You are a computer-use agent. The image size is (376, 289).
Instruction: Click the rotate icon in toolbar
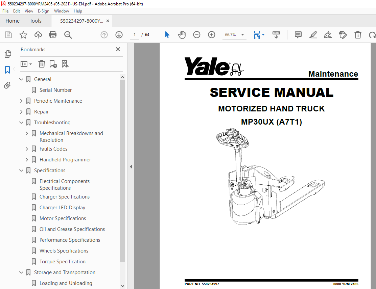click(372, 35)
